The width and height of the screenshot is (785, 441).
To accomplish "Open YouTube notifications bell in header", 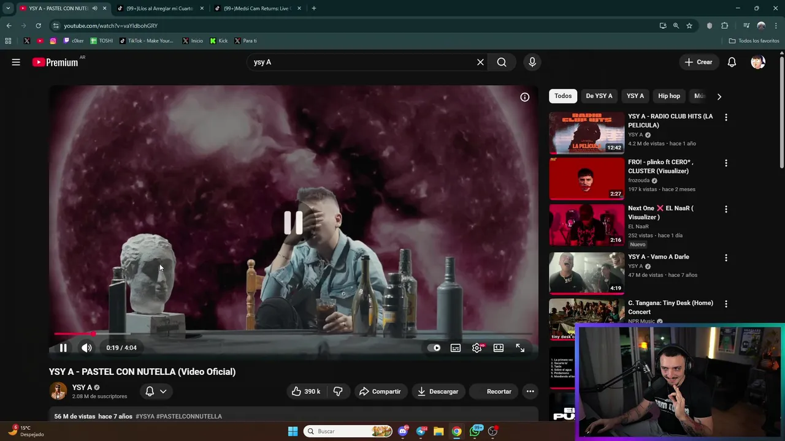I will pos(732,62).
